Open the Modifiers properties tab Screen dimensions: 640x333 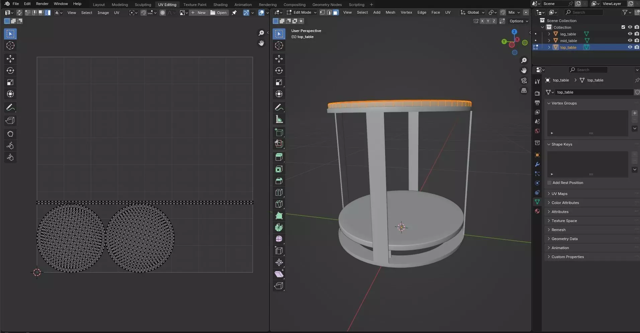pyautogui.click(x=537, y=164)
